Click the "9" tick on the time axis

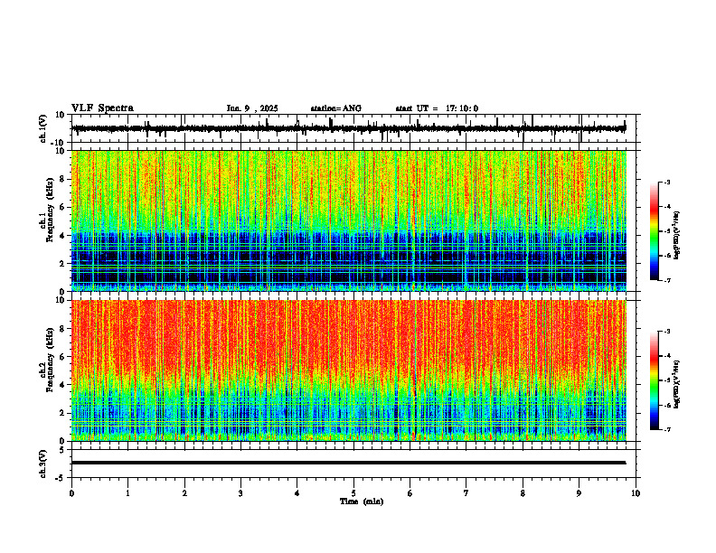579,493
